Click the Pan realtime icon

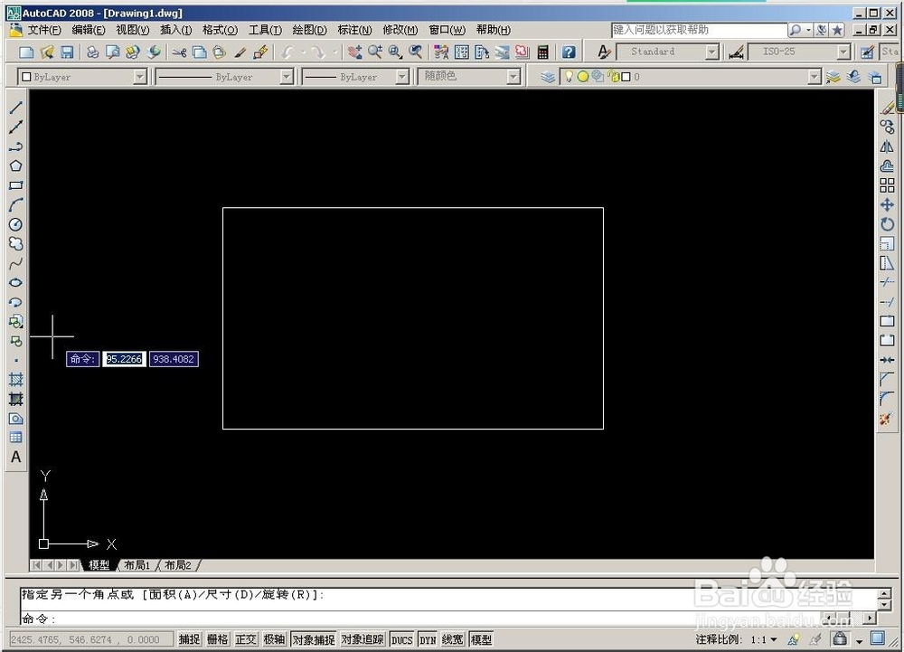coord(355,52)
